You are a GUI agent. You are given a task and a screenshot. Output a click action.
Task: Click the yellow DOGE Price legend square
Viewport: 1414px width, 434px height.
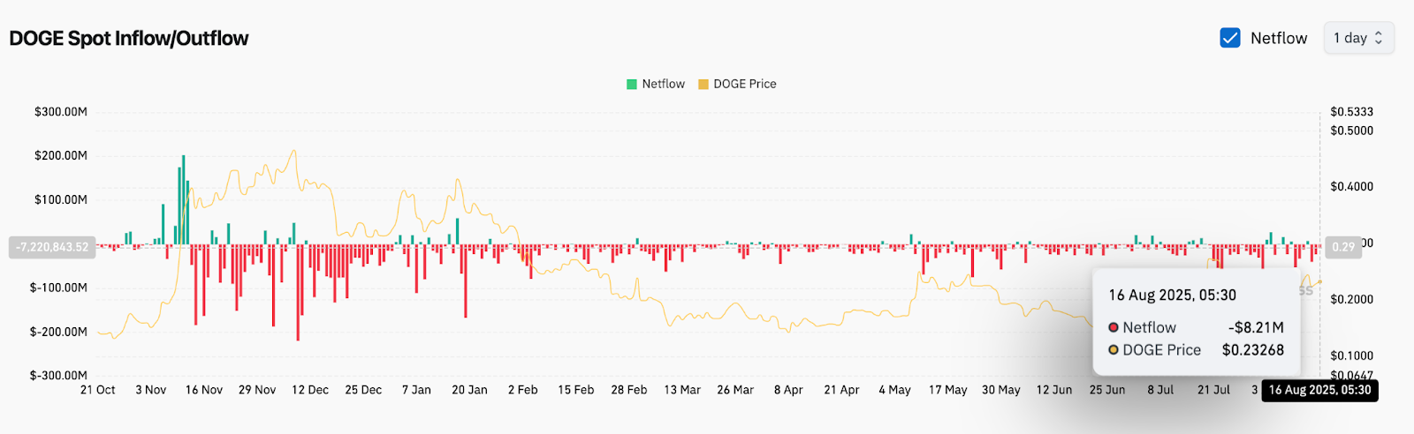[x=703, y=85]
